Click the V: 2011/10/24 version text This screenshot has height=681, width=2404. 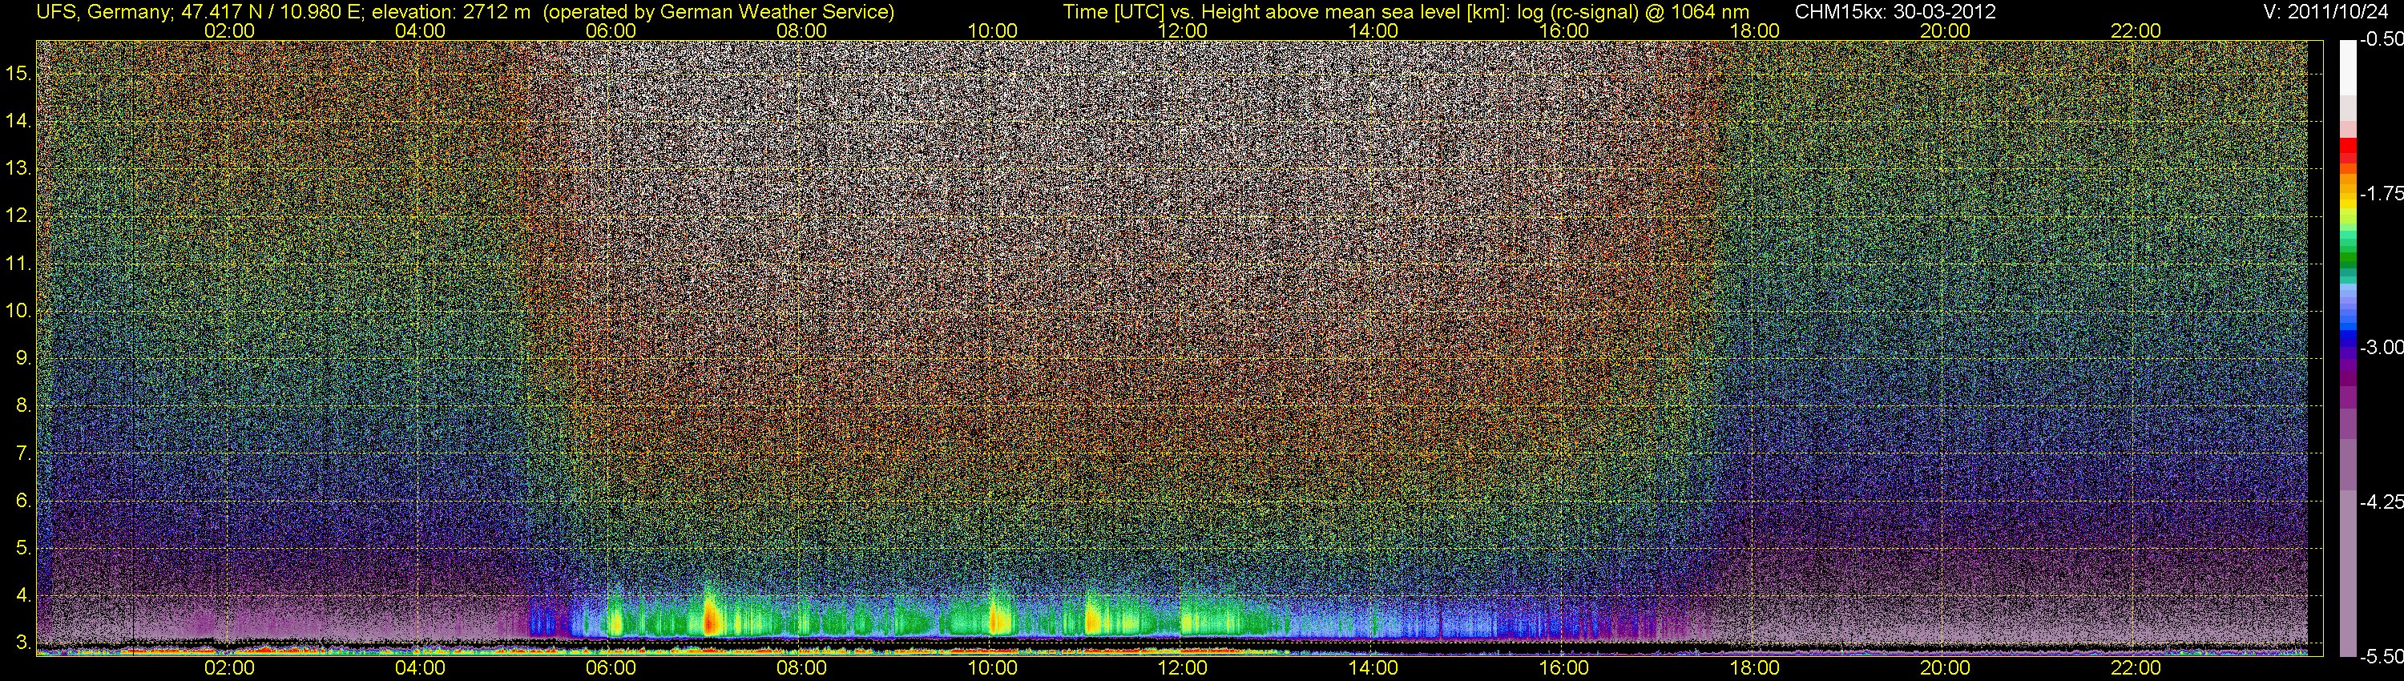(x=2331, y=12)
